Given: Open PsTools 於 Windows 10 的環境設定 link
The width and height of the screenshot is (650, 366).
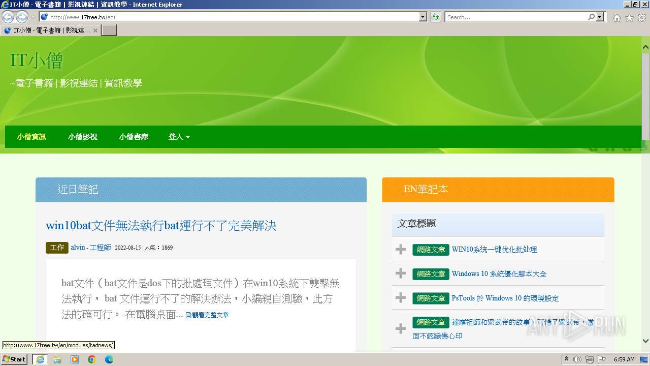Looking at the screenshot, I should [x=505, y=298].
